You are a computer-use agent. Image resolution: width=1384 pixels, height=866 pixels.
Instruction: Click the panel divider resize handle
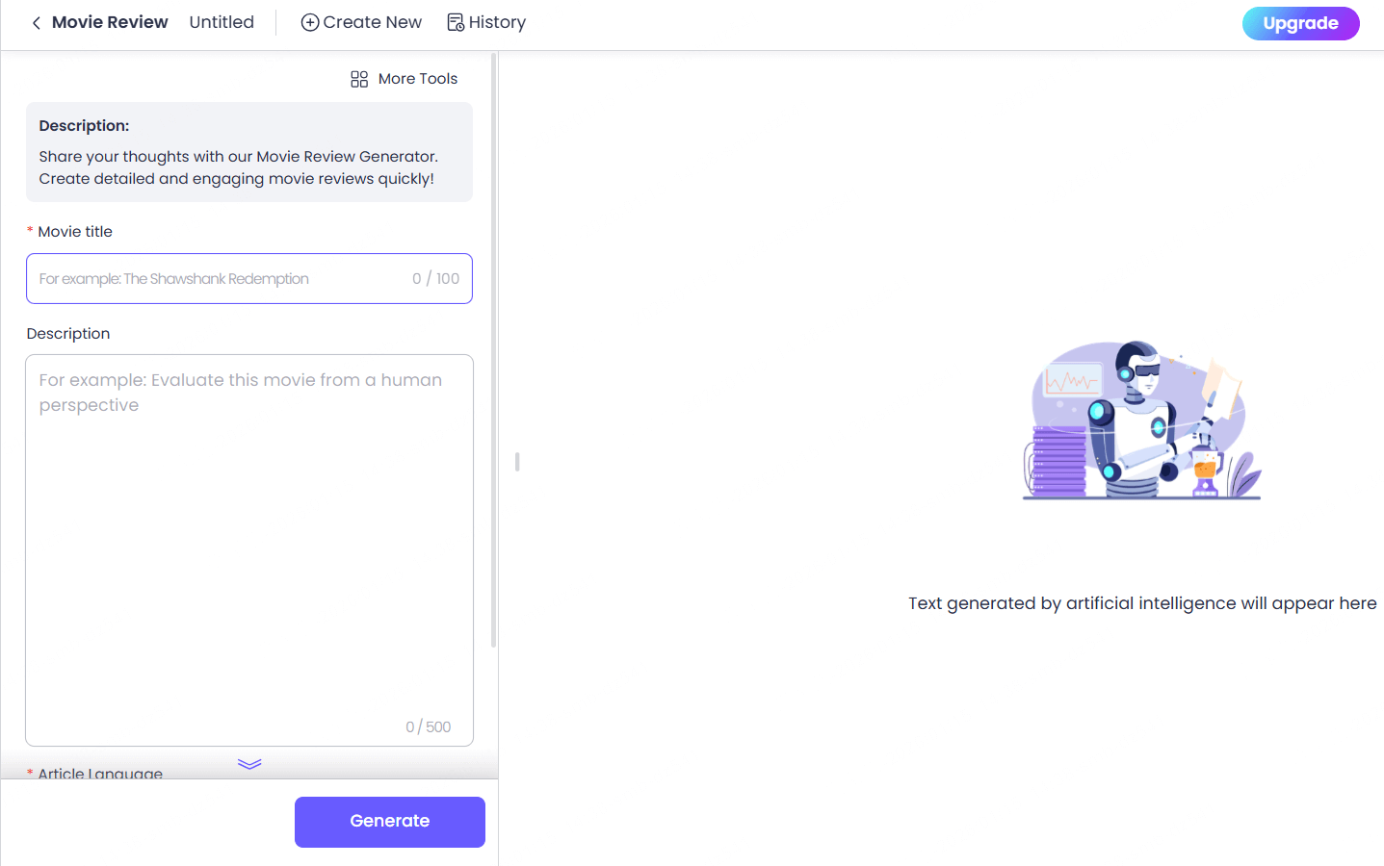click(x=517, y=462)
